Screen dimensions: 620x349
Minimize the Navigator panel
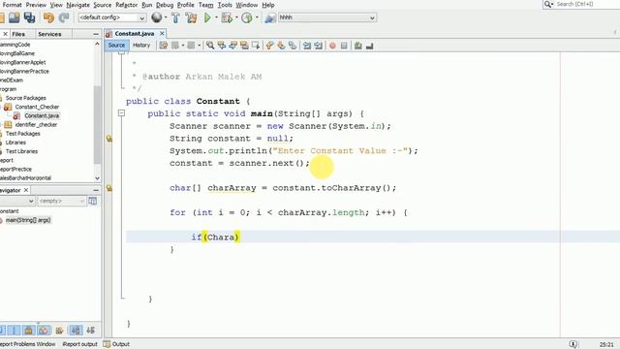click(x=96, y=190)
